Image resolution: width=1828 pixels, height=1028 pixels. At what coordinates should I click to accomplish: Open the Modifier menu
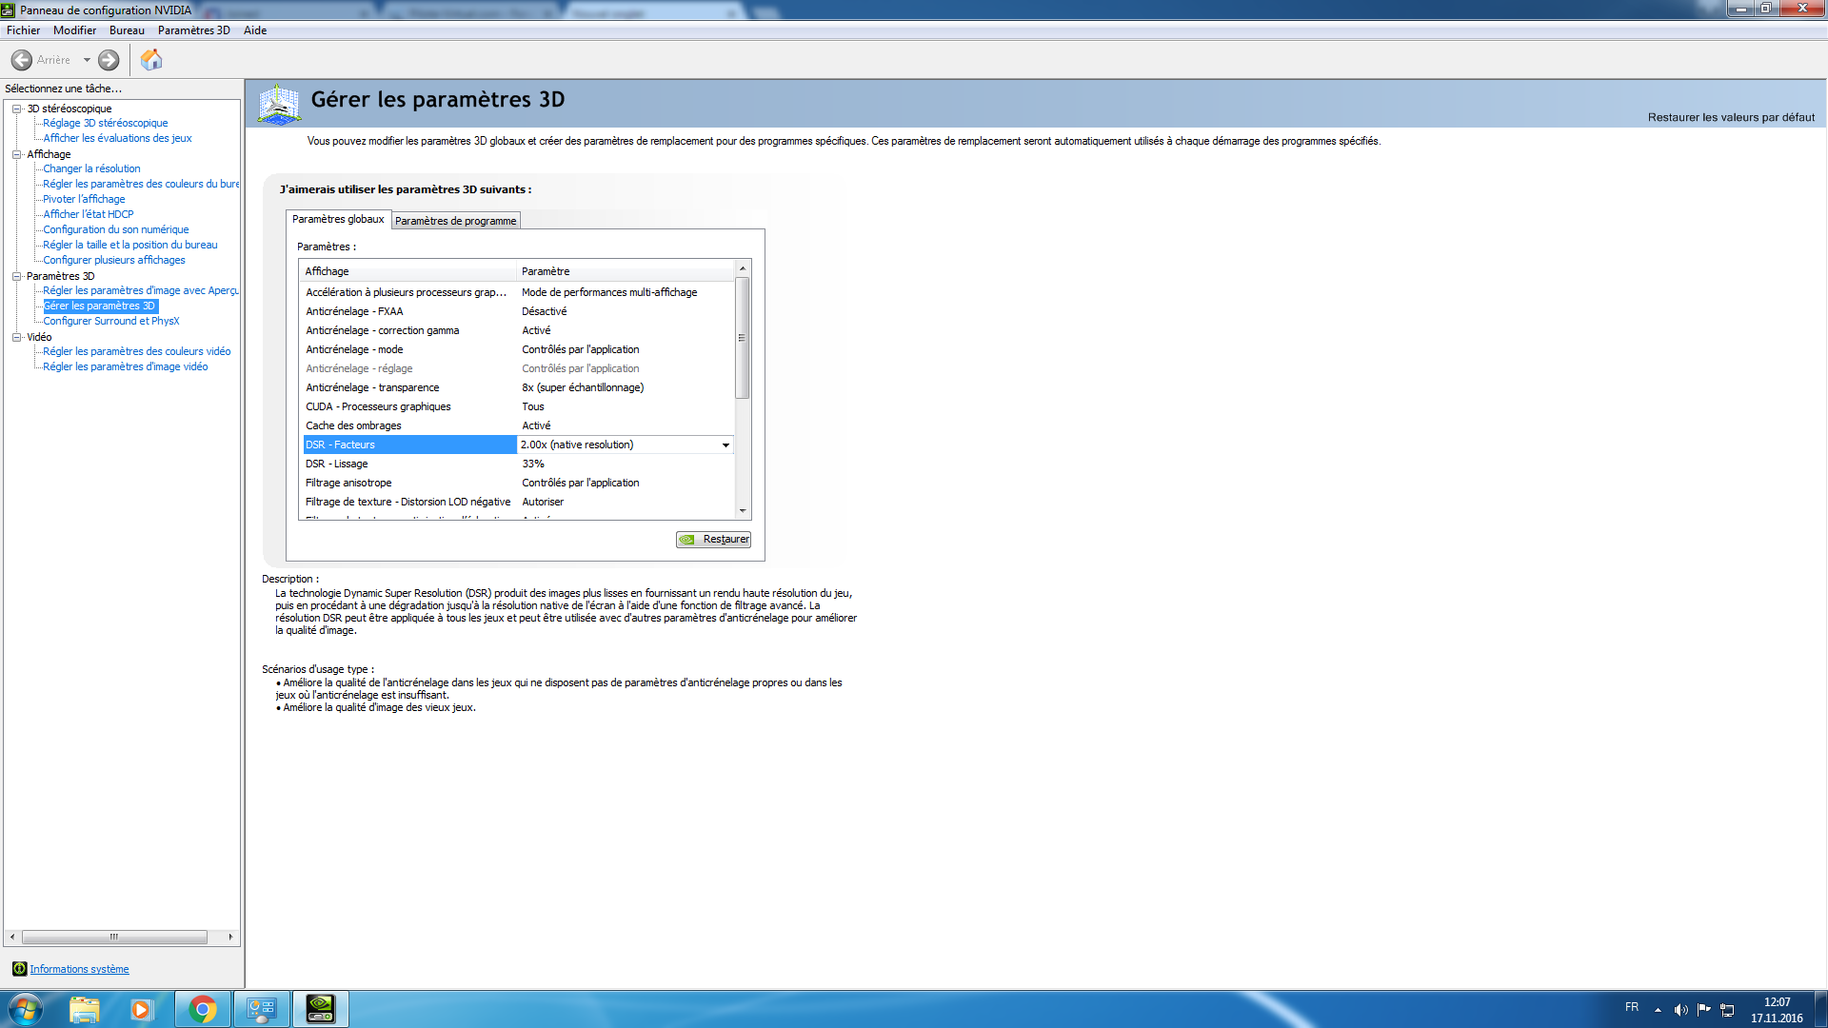pyautogui.click(x=74, y=30)
